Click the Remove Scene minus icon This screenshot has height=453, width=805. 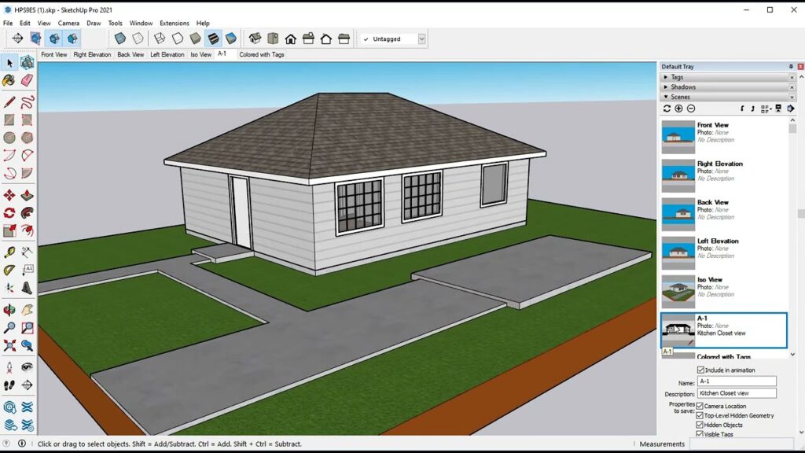pyautogui.click(x=691, y=109)
